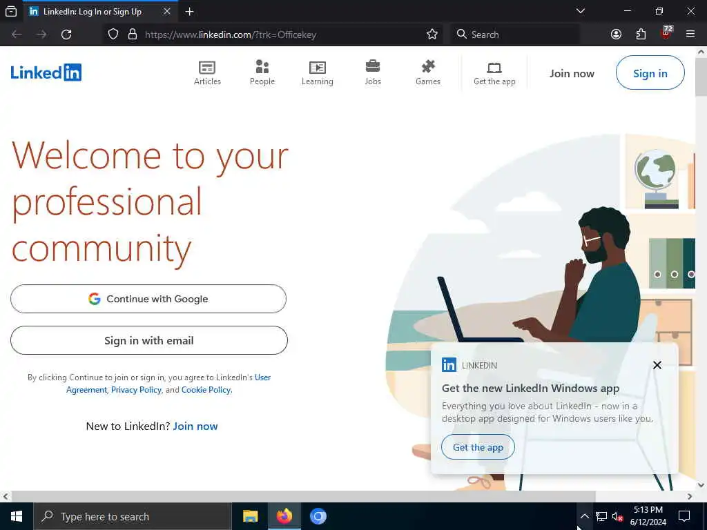707x530 pixels.
Task: Click the horizontal page scrollbar thumb
Action: coord(303,497)
